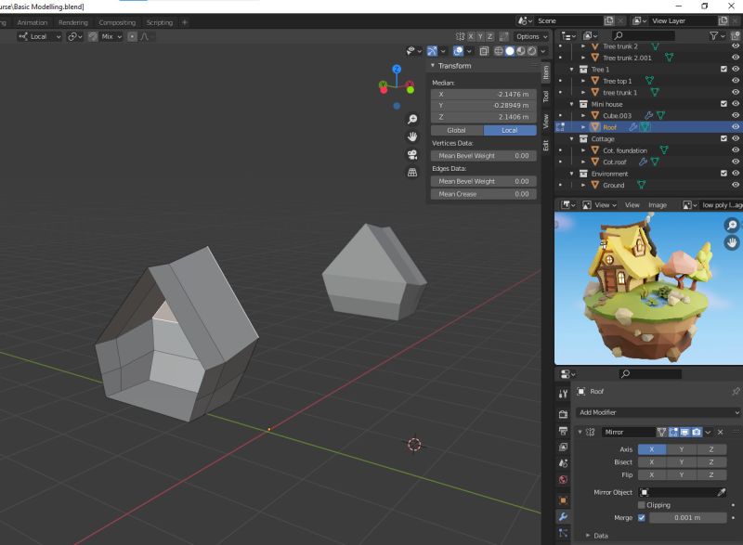
Task: Expand the Cot. foundation object
Action: click(x=583, y=150)
